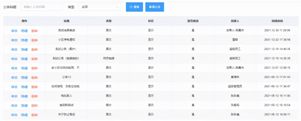
Task: Click the orange delete link in 小区停电通知 row
Action: (35, 40)
